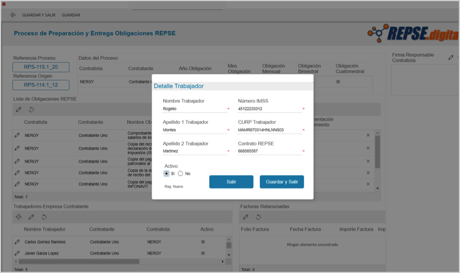Click Javier Garza Lopez name cell
This screenshot has height=273, width=460.
pyautogui.click(x=41, y=253)
